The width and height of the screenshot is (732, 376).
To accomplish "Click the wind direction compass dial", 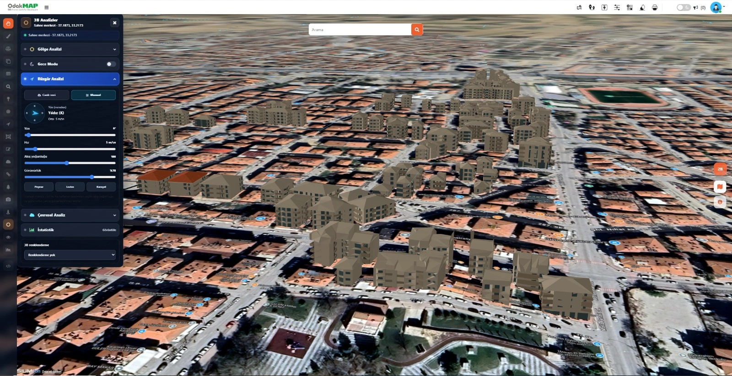I will [x=35, y=113].
